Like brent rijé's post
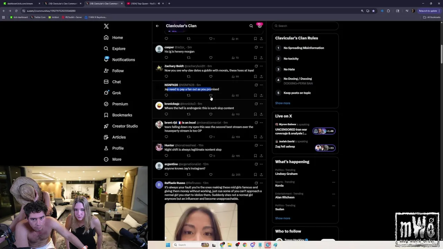443x249 pixels. 211,137
